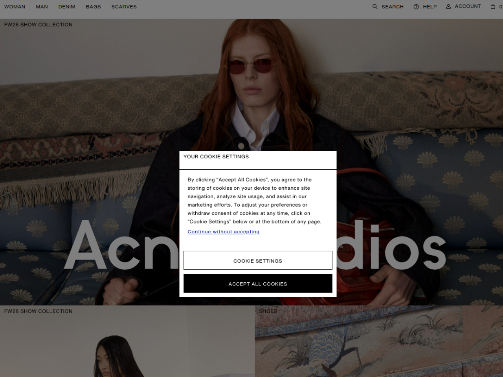The image size is (503, 377).
Task: Click Continue without accepting link
Action: 224,232
